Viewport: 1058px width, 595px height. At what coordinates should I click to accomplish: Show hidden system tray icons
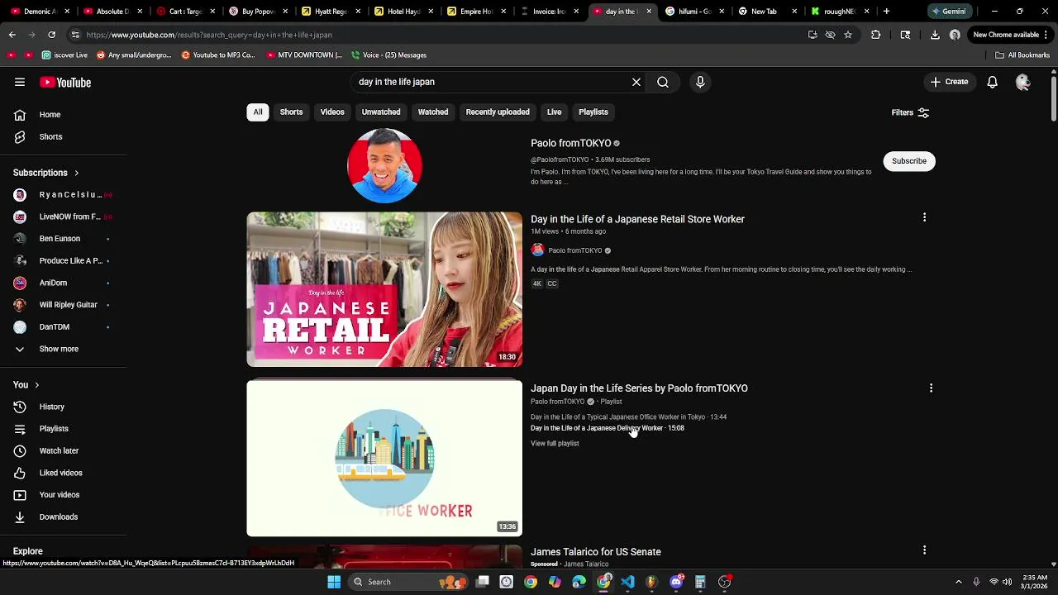(x=959, y=582)
